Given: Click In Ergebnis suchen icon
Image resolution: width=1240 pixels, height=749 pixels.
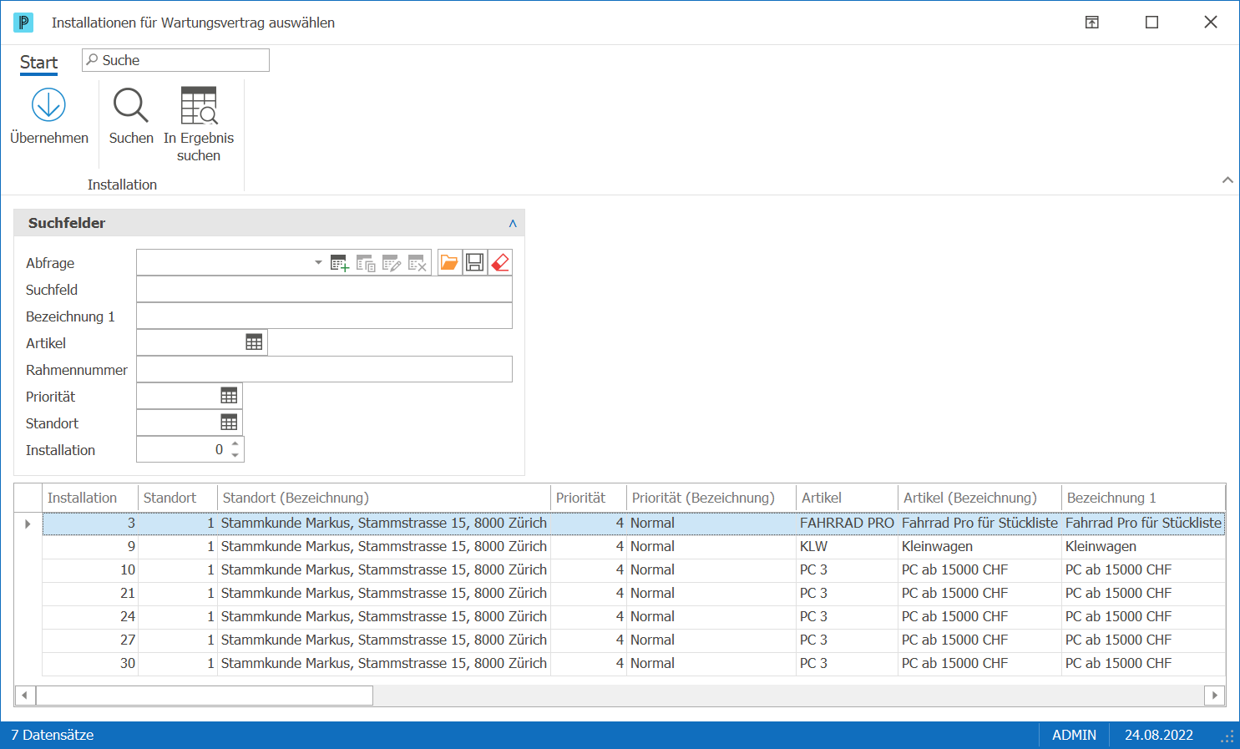Looking at the screenshot, I should 199,105.
